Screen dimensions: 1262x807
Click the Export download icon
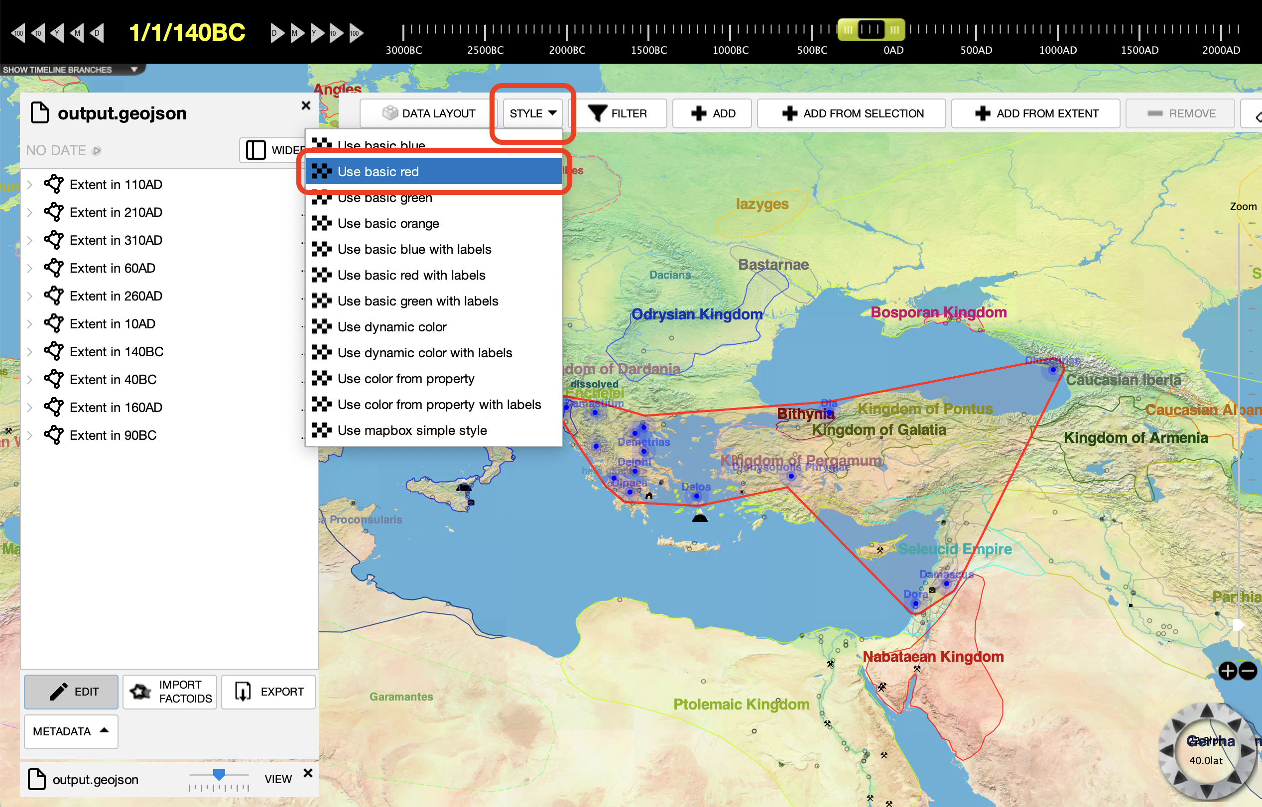point(243,692)
